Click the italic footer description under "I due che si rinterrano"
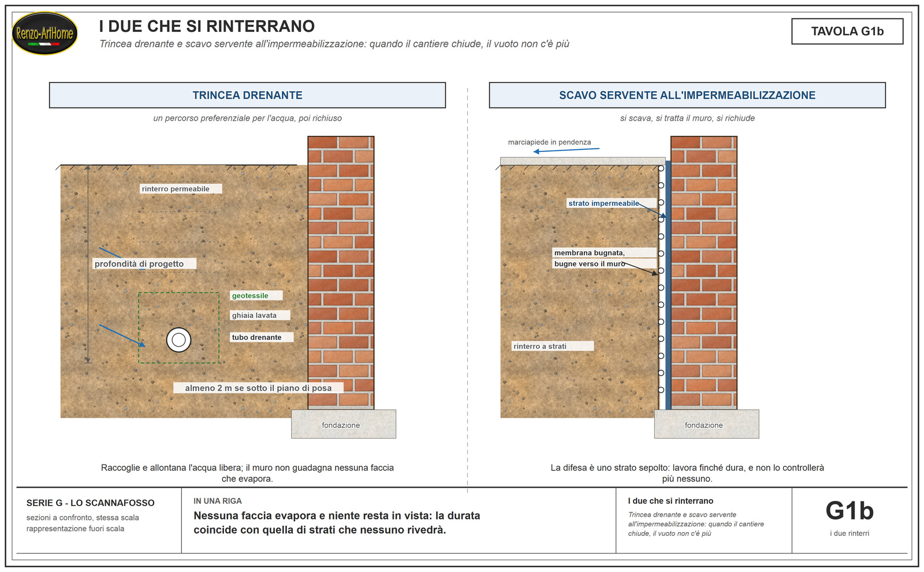924x572 pixels. point(696,524)
